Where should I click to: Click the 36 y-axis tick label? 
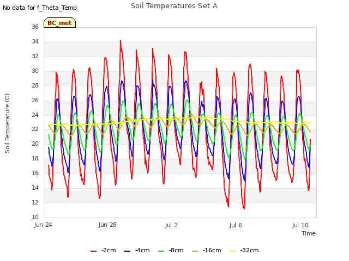pos(35,27)
